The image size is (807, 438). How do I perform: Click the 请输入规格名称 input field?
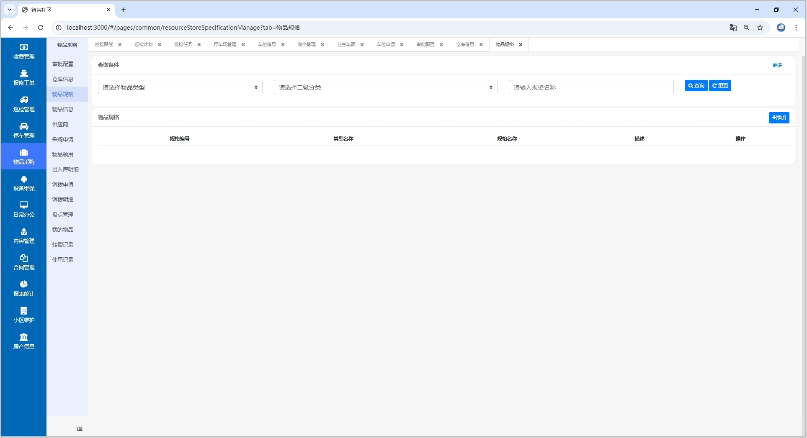[591, 87]
